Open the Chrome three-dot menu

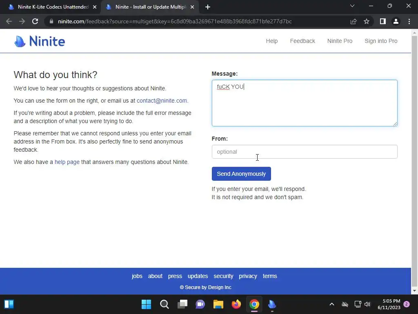409,21
